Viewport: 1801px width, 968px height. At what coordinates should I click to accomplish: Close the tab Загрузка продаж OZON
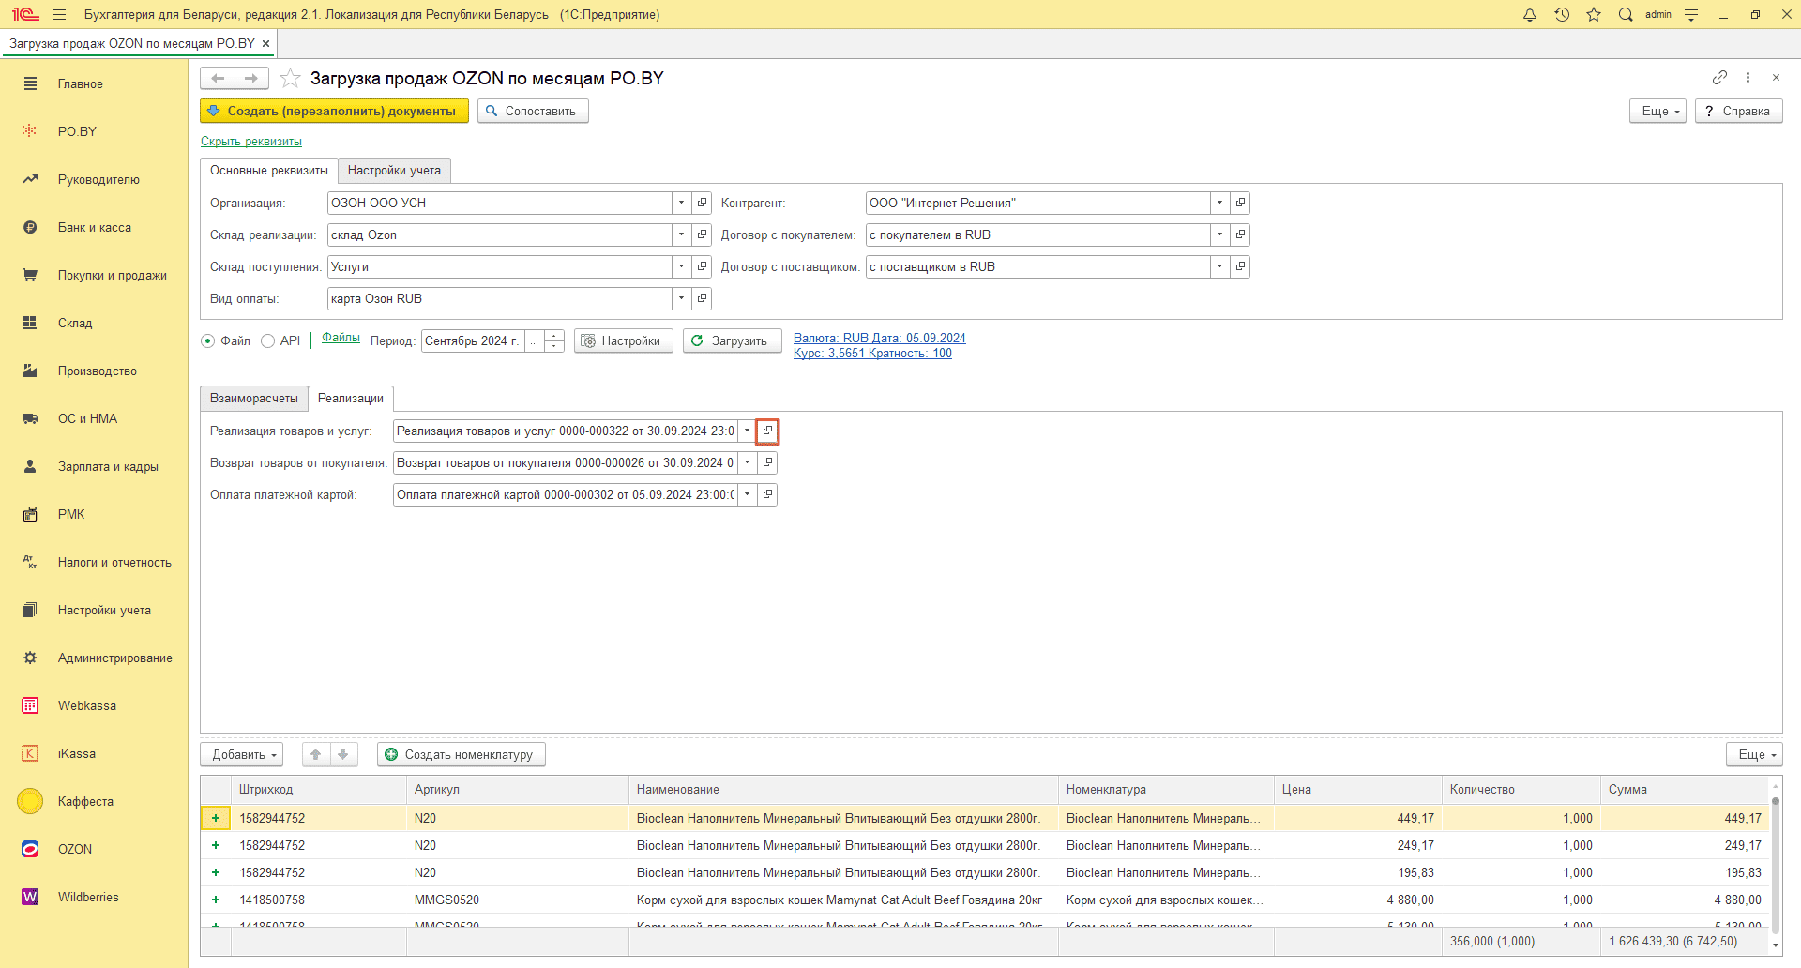coord(266,43)
